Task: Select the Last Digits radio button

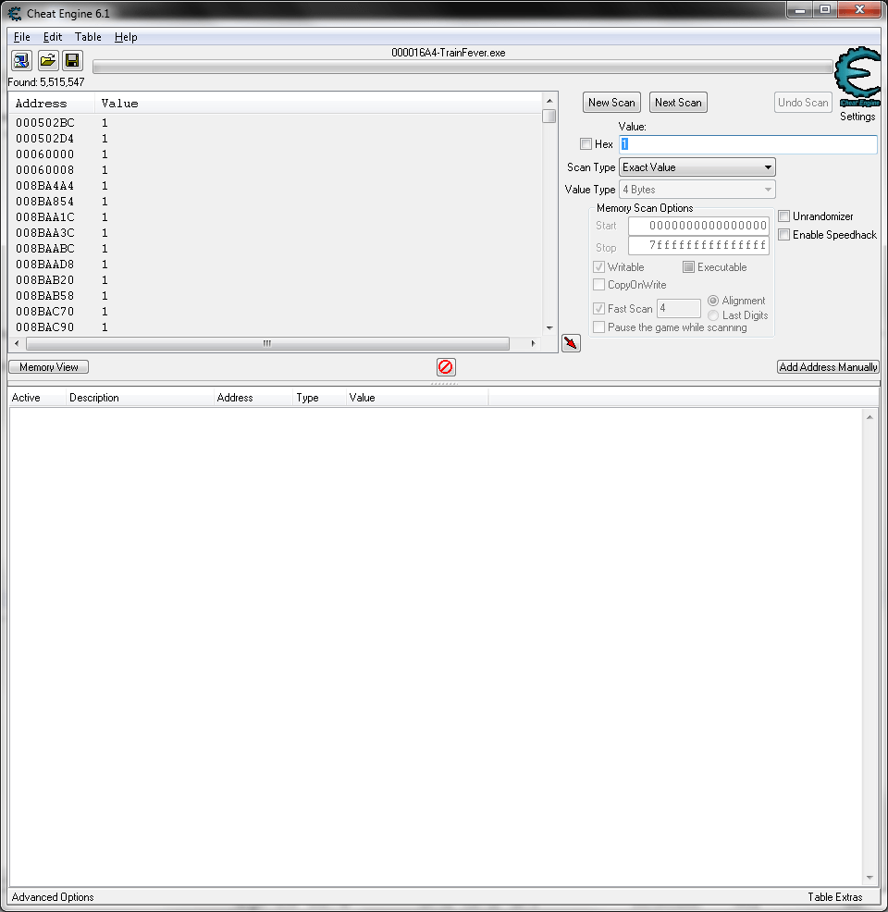Action: 713,315
